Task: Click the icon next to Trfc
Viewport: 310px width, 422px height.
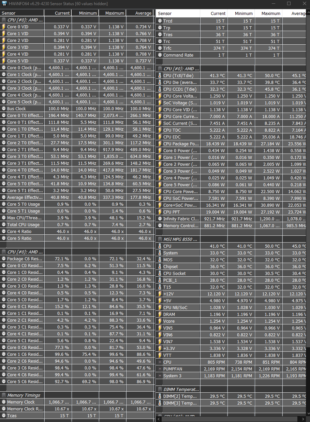Action: click(160, 48)
